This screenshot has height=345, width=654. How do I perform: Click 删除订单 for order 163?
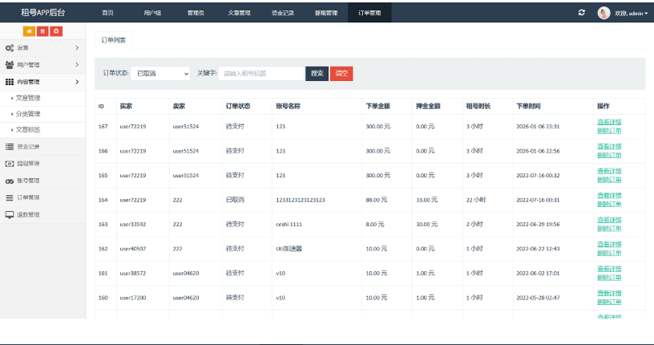point(609,229)
